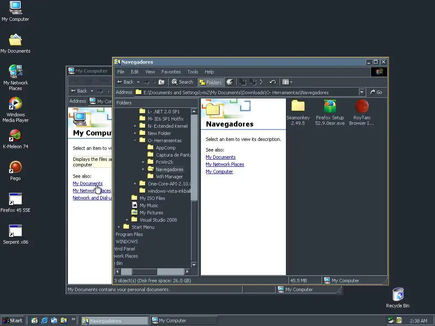Select the Firefox Setup 52.9.0esr.exe file
435x326 pixels.
pos(330,112)
